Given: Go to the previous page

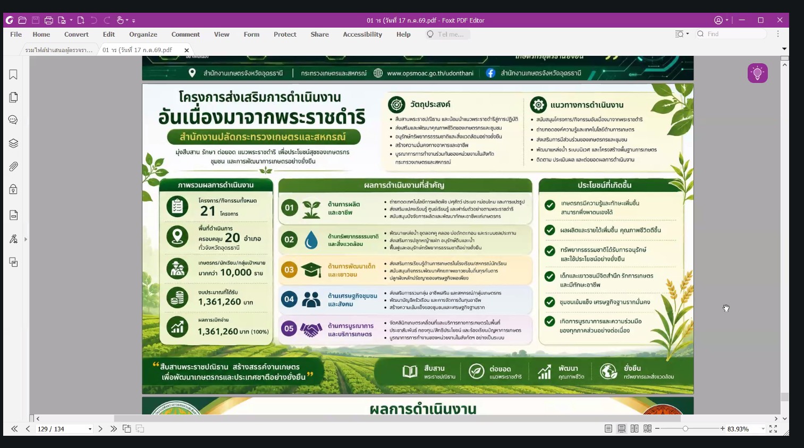Looking at the screenshot, I should (28, 429).
